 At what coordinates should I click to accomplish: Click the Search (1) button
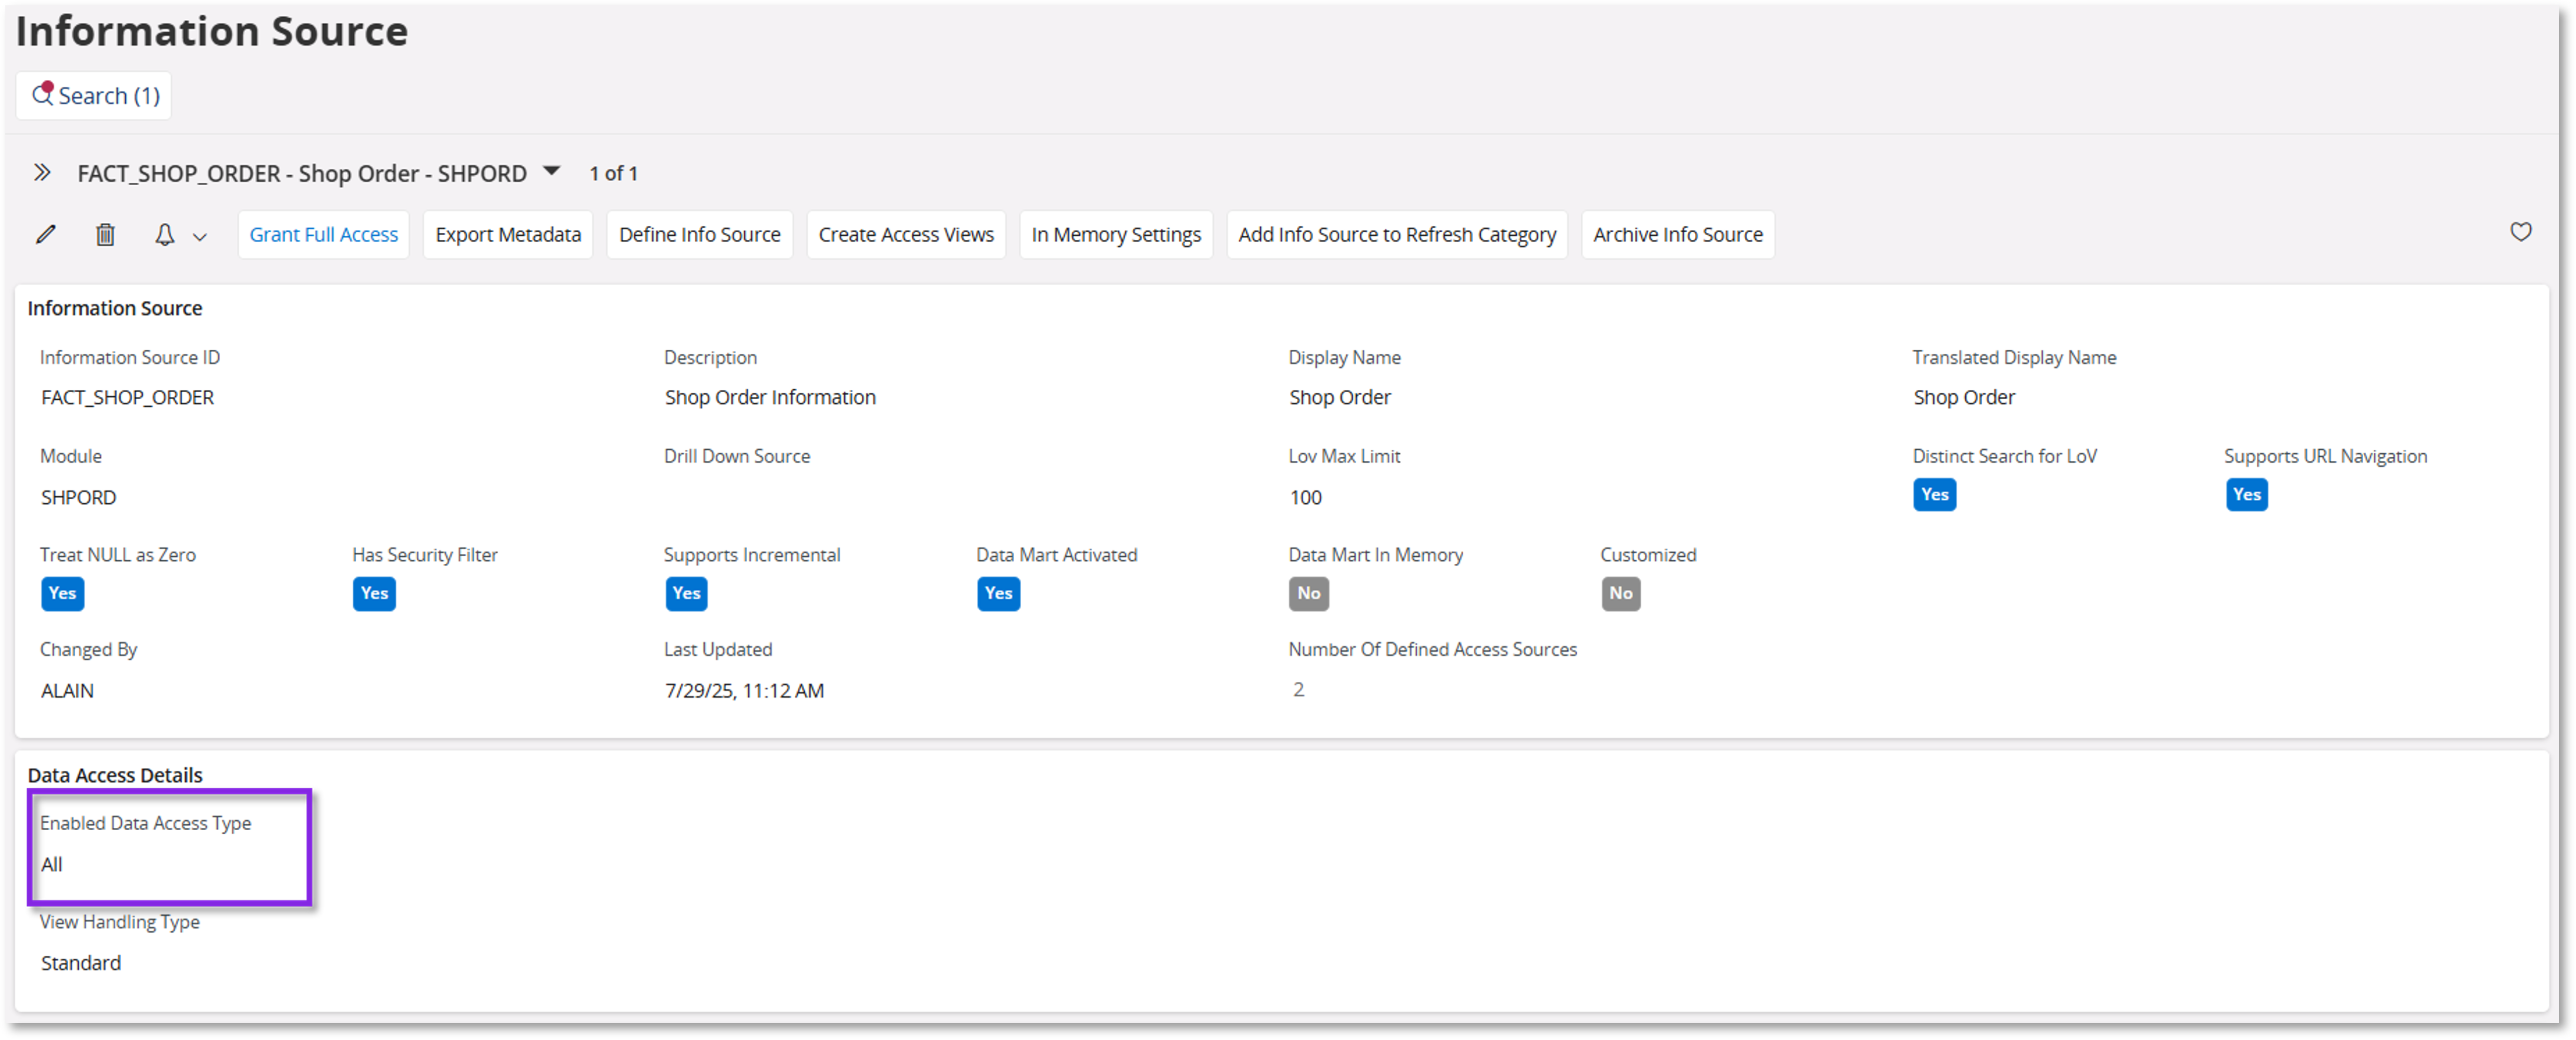click(x=94, y=96)
